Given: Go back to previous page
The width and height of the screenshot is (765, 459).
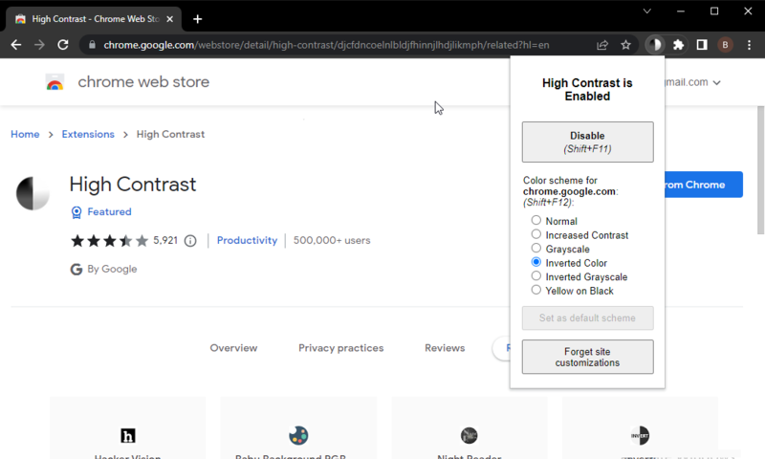Looking at the screenshot, I should point(16,45).
